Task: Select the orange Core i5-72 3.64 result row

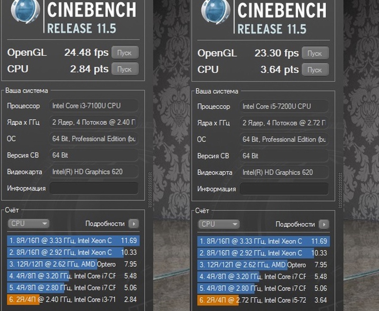Action: tap(263, 301)
